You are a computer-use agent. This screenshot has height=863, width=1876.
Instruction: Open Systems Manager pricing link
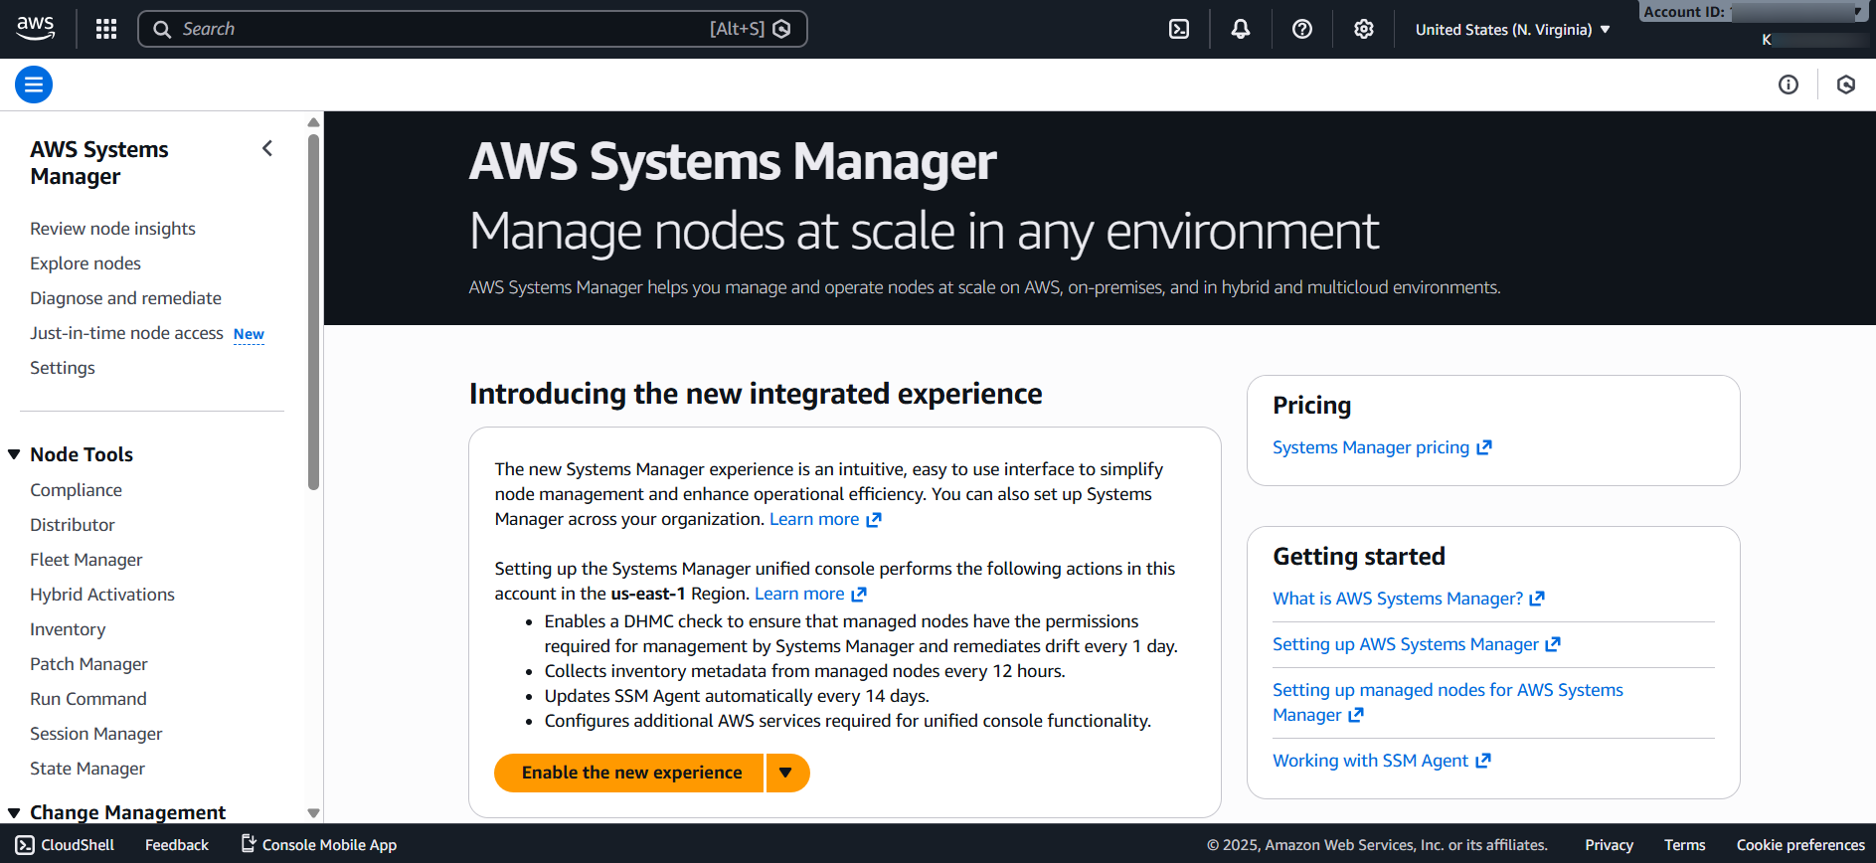[x=1371, y=447]
